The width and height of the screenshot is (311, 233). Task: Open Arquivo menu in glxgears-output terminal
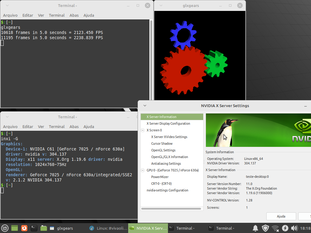pos(10,15)
